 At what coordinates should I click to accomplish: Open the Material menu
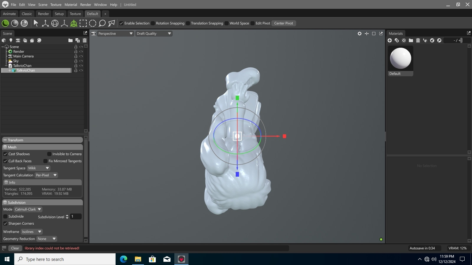[x=71, y=5]
